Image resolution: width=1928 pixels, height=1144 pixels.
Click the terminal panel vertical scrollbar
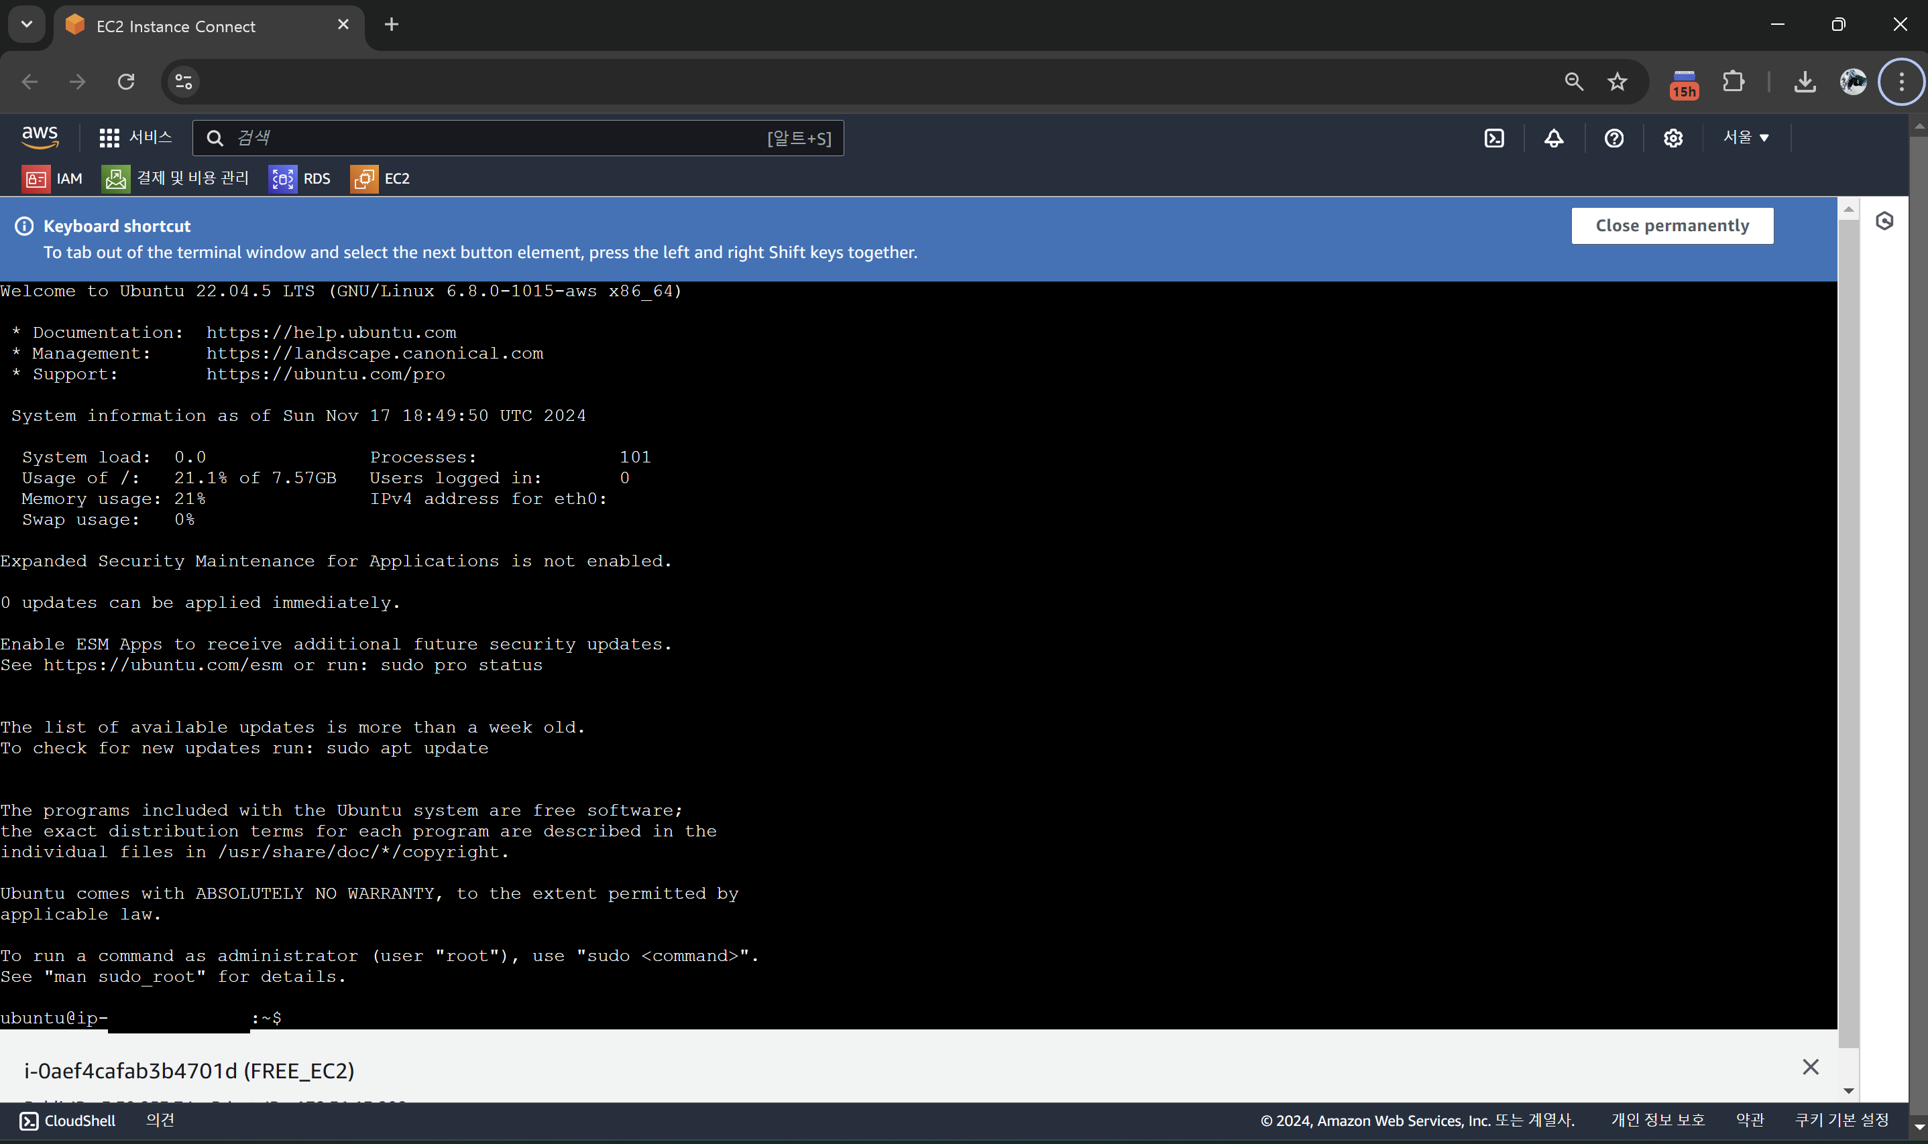(x=1849, y=634)
